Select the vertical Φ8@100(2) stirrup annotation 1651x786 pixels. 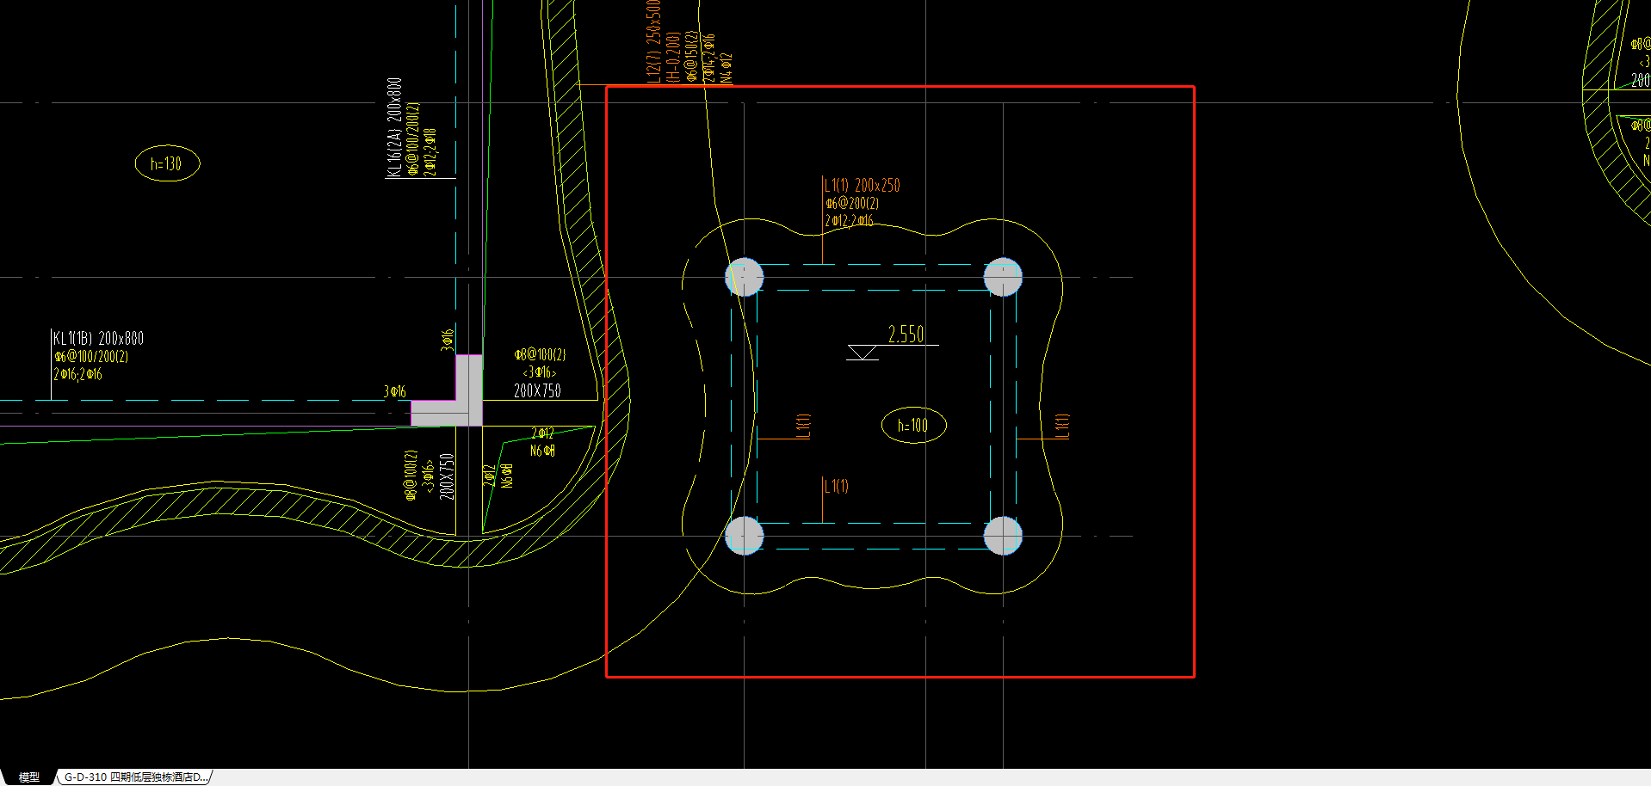[411, 475]
